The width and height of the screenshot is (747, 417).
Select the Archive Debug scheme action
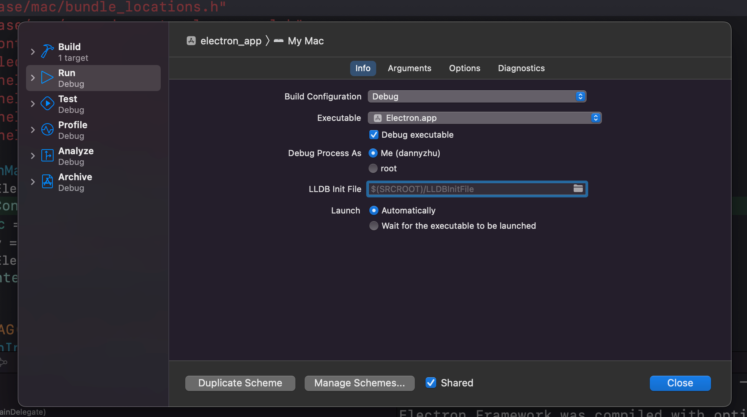(x=93, y=182)
